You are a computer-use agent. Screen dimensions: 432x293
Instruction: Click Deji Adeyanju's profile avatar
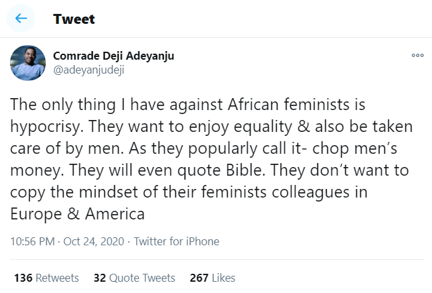coord(28,64)
